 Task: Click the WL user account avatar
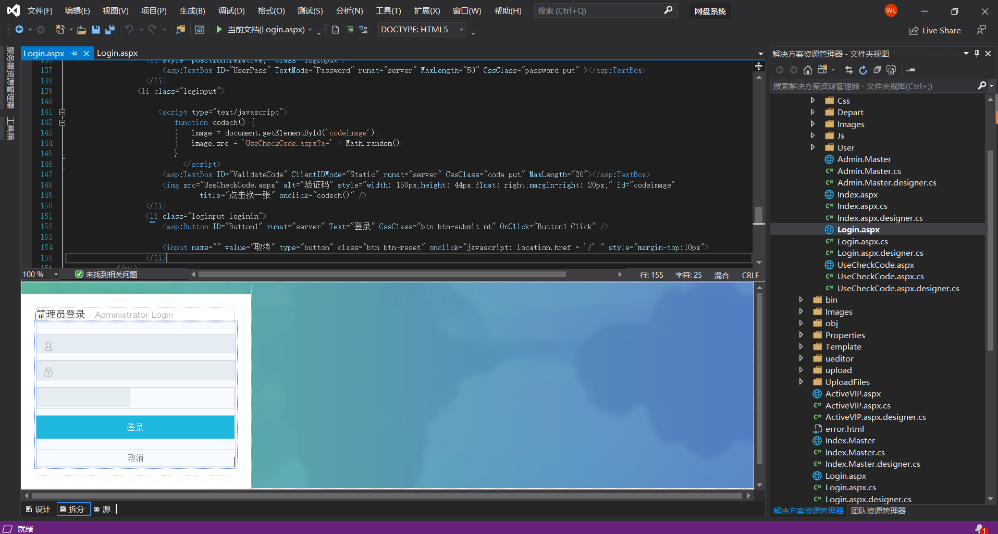[891, 10]
